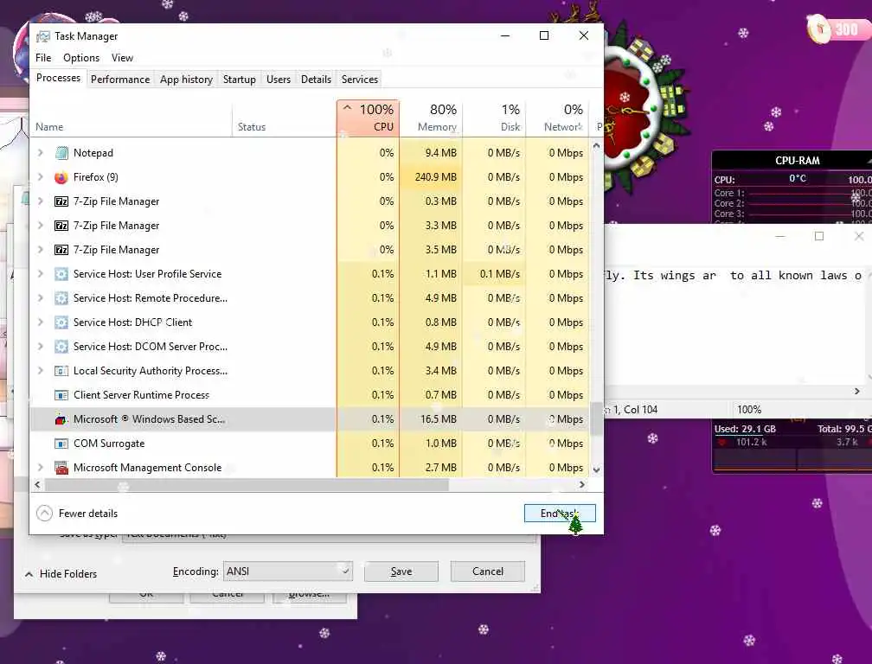Click the Microsoft Windows Based Script Host icon
This screenshot has width=872, height=664.
pyautogui.click(x=61, y=419)
